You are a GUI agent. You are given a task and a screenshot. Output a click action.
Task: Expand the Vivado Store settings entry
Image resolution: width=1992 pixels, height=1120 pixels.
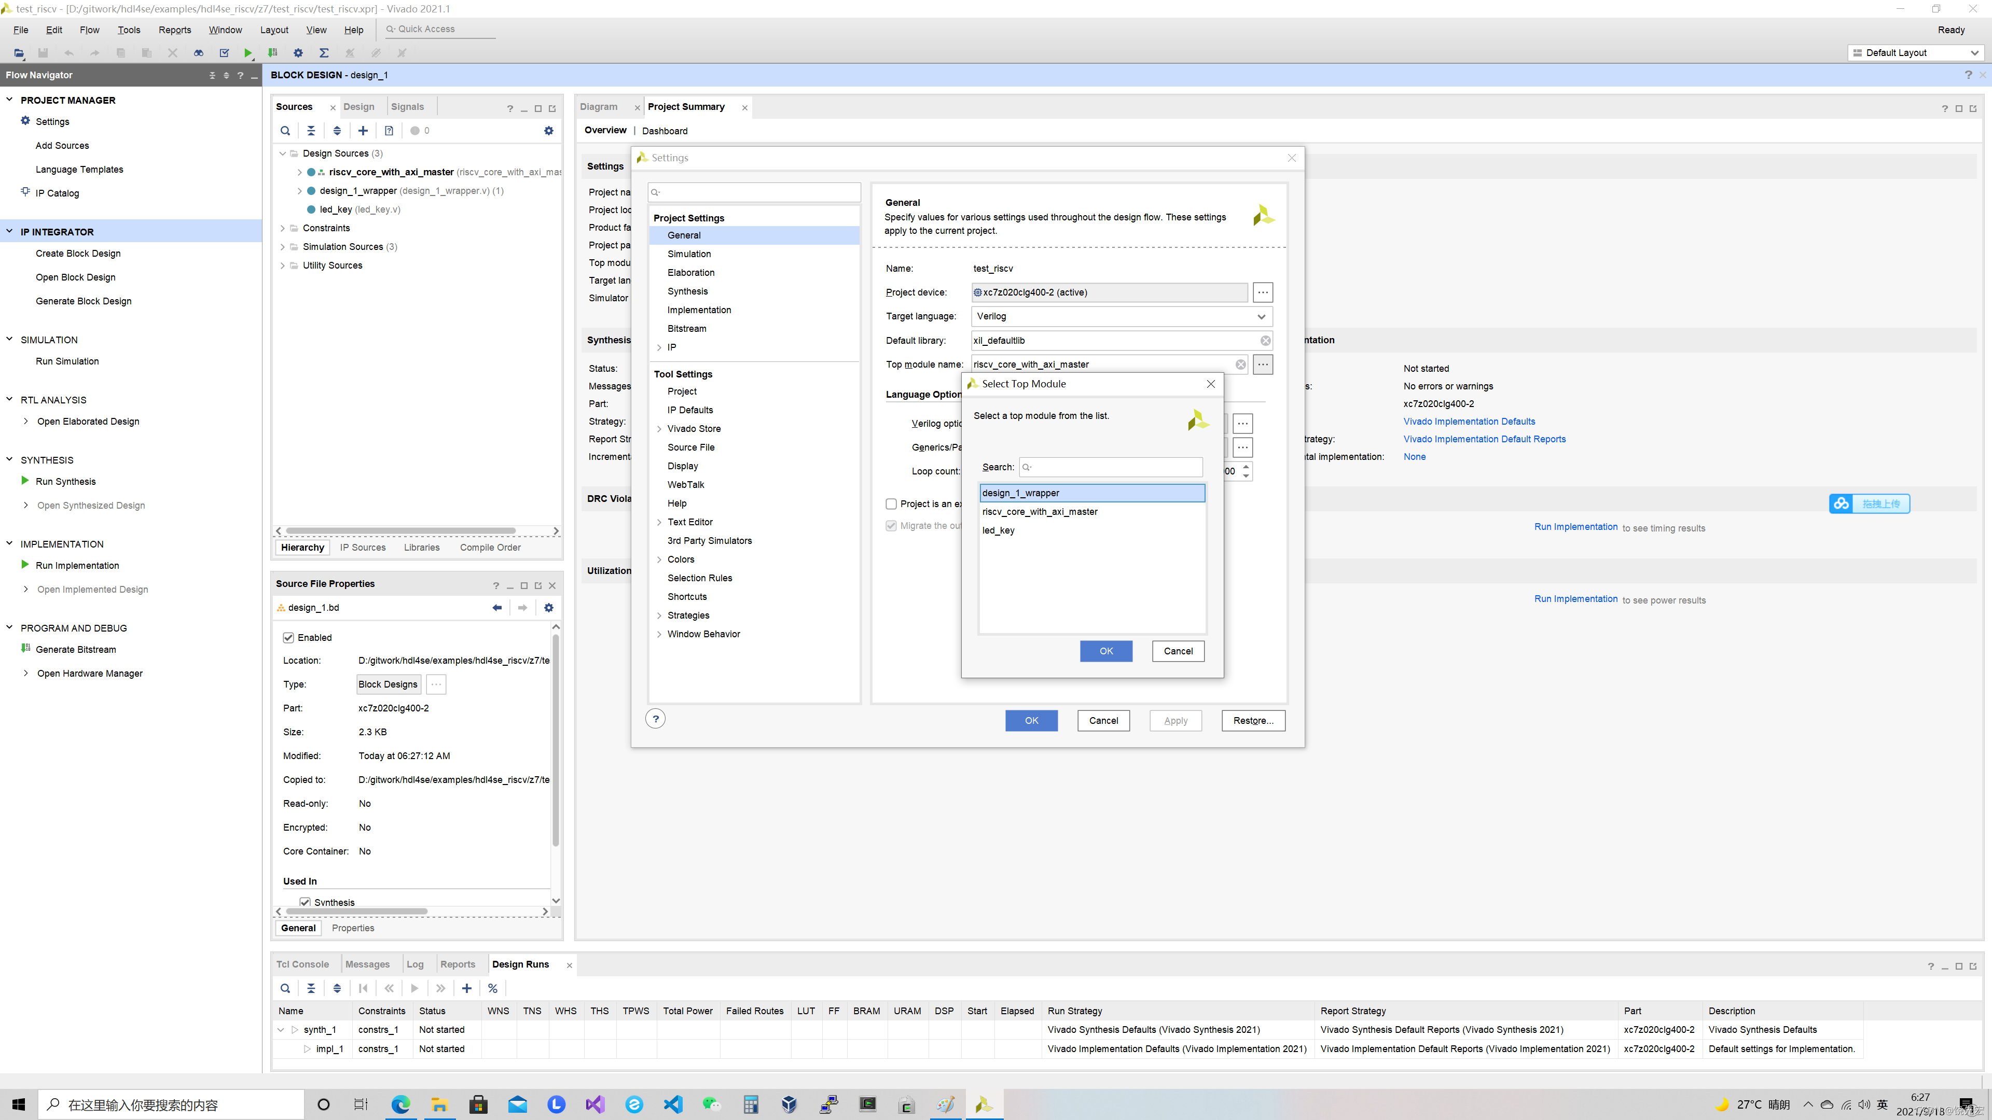[659, 429]
